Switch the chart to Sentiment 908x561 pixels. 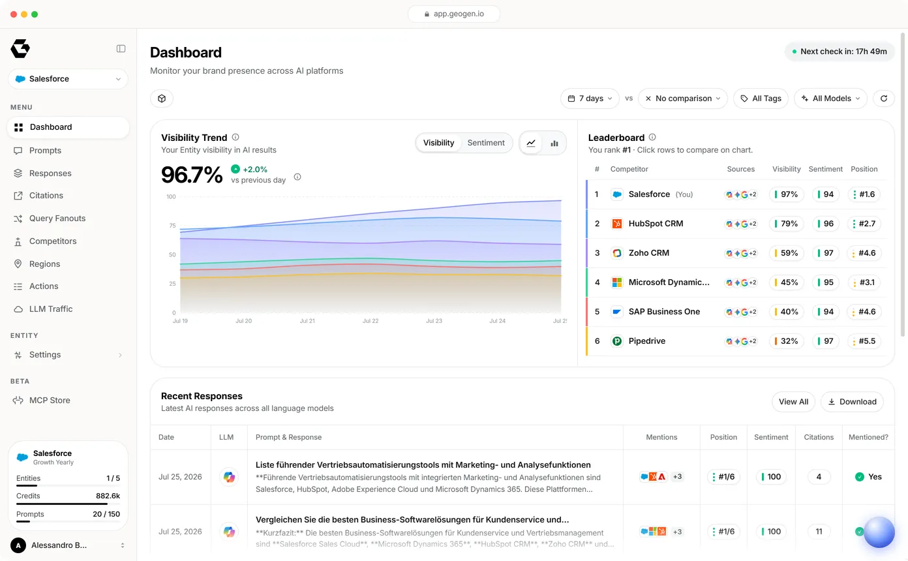point(486,143)
